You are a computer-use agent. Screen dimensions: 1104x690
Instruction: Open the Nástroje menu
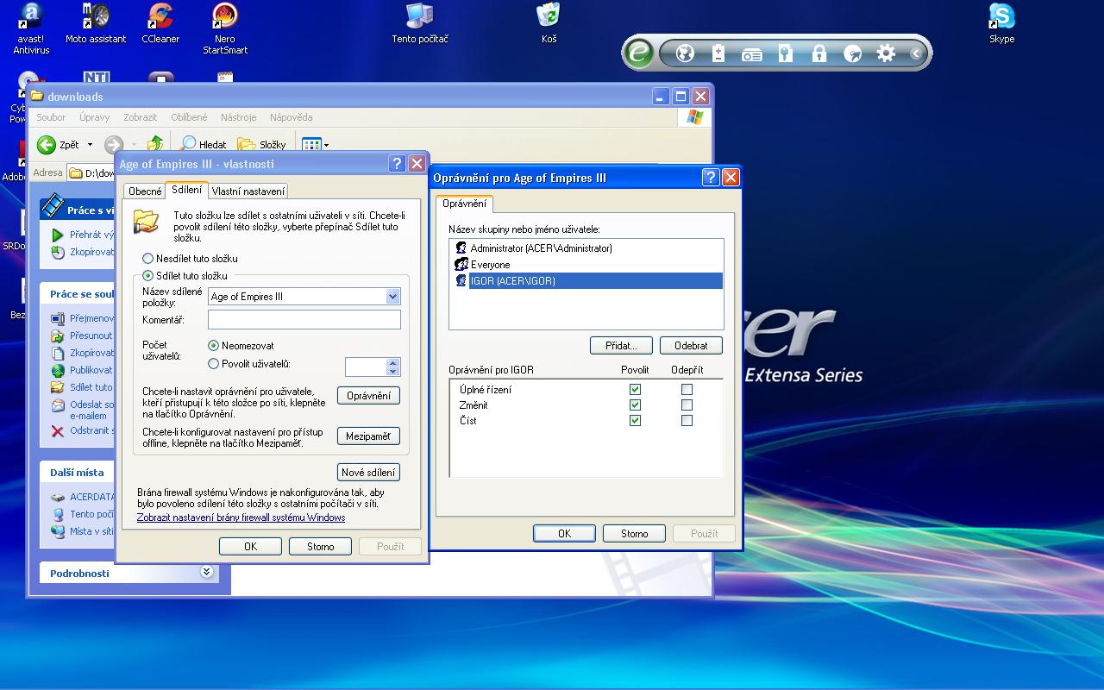click(238, 117)
